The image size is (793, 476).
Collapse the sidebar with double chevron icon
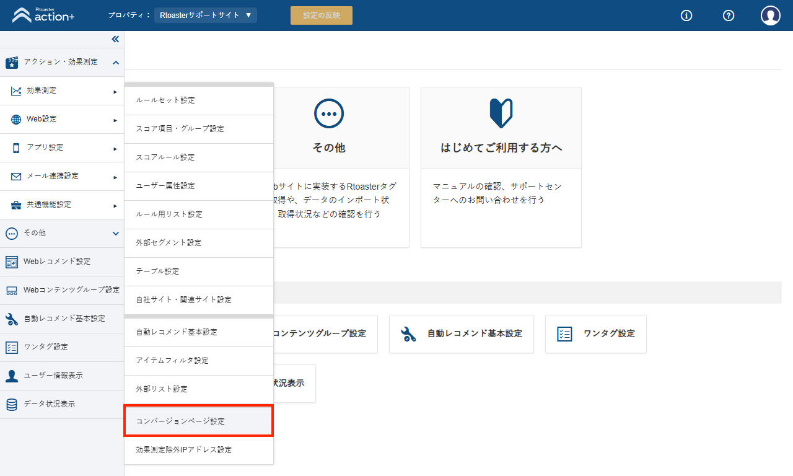(115, 39)
